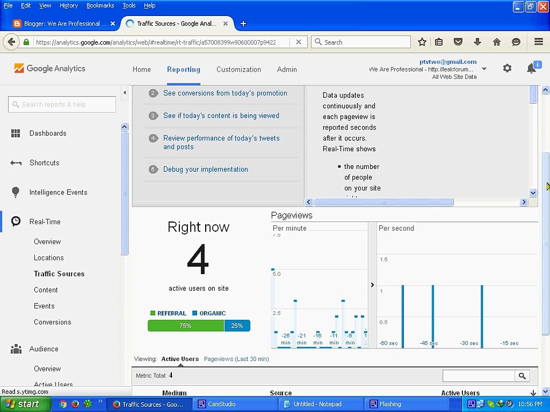
Task: Select Locations under Real-Time
Action: tap(49, 257)
